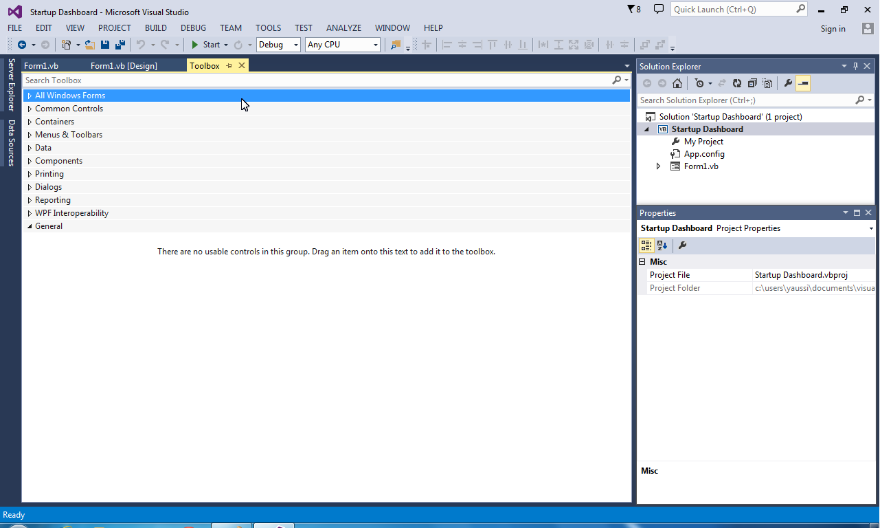Image resolution: width=880 pixels, height=528 pixels.
Task: Switch to the Form1.vb code tab
Action: (x=41, y=66)
